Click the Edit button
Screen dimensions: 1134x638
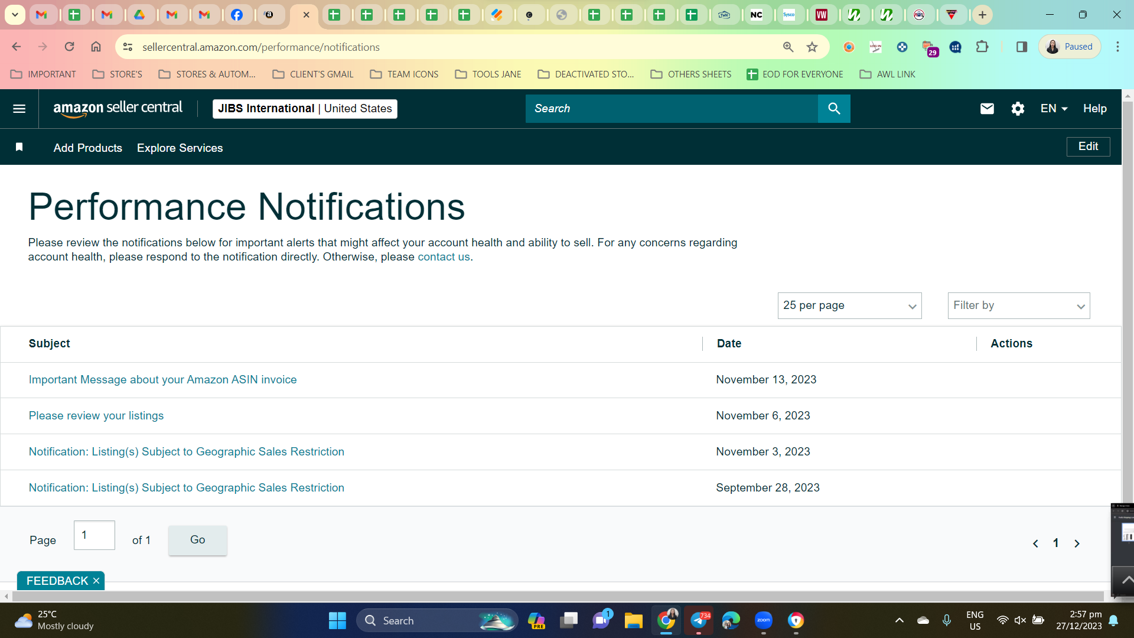tap(1089, 147)
